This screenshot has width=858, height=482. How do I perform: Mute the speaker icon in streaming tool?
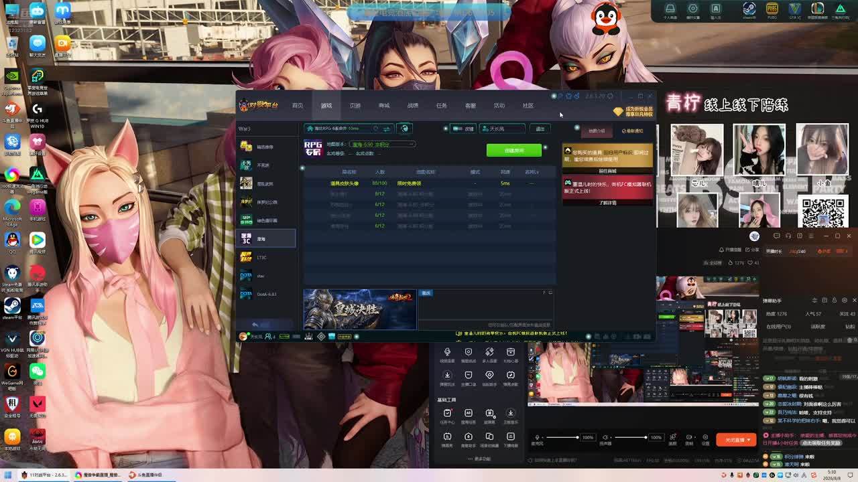pyautogui.click(x=605, y=438)
